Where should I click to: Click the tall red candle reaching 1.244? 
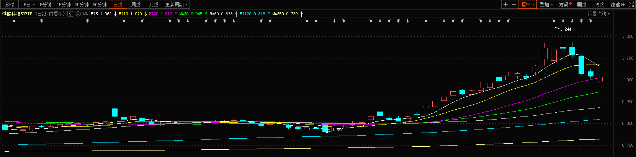[554, 55]
